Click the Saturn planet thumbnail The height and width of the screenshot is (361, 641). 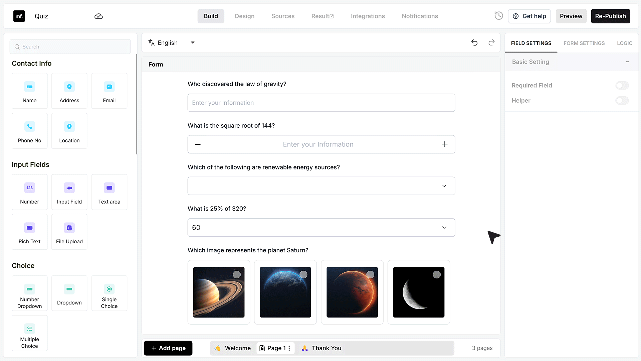[x=219, y=292]
